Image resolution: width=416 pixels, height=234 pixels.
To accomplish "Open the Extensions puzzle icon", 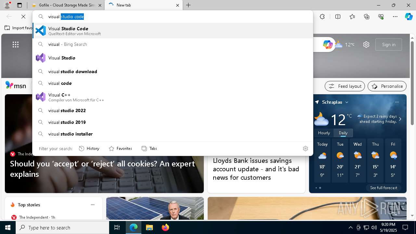I will point(322,17).
